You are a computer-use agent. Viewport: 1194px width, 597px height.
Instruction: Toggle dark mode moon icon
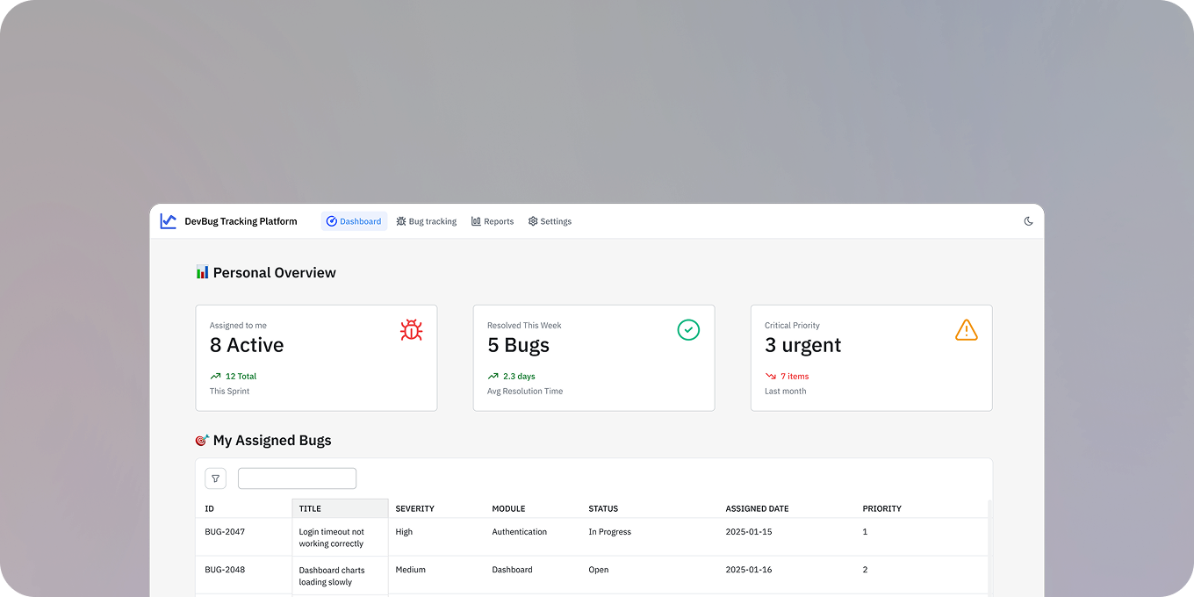[x=1029, y=221]
